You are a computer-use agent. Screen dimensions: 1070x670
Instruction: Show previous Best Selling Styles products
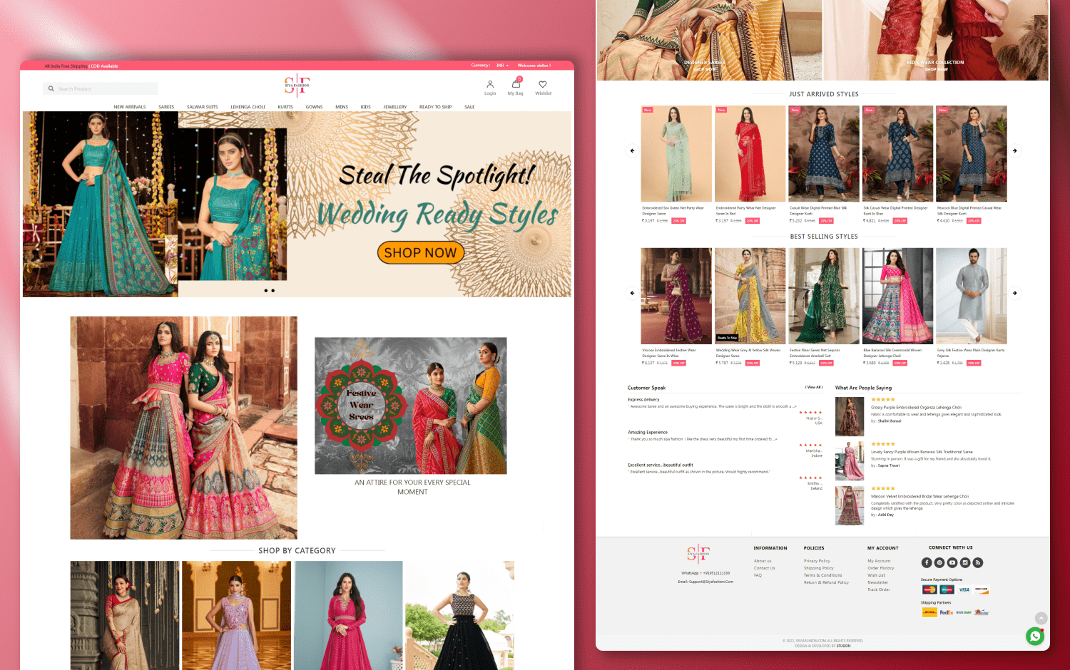pyautogui.click(x=632, y=293)
